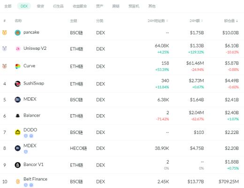Click the second badge under Belt Finance
Image resolution: width=244 pixels, height=188 pixels.
tap(31, 185)
